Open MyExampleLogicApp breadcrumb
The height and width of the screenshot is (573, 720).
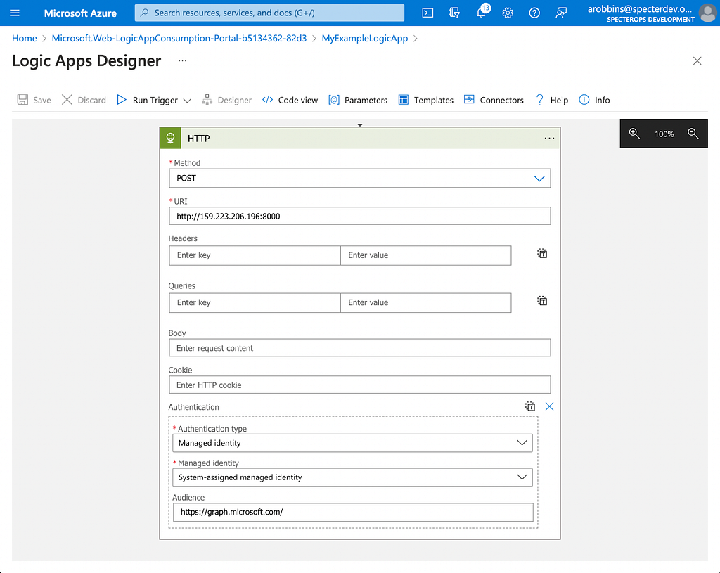click(x=365, y=39)
